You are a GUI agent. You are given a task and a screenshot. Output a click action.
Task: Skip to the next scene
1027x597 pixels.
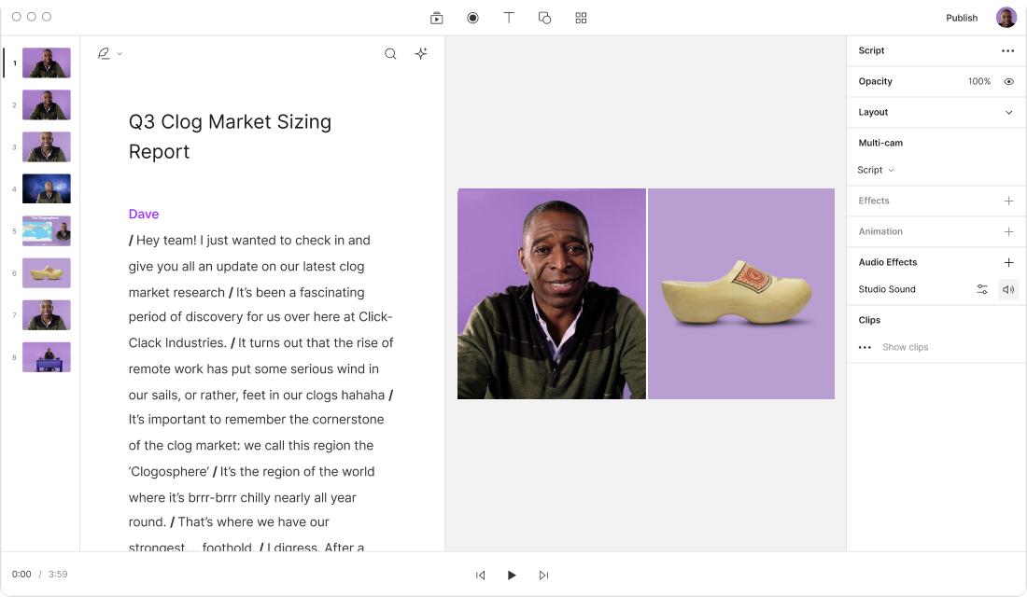pyautogui.click(x=543, y=576)
